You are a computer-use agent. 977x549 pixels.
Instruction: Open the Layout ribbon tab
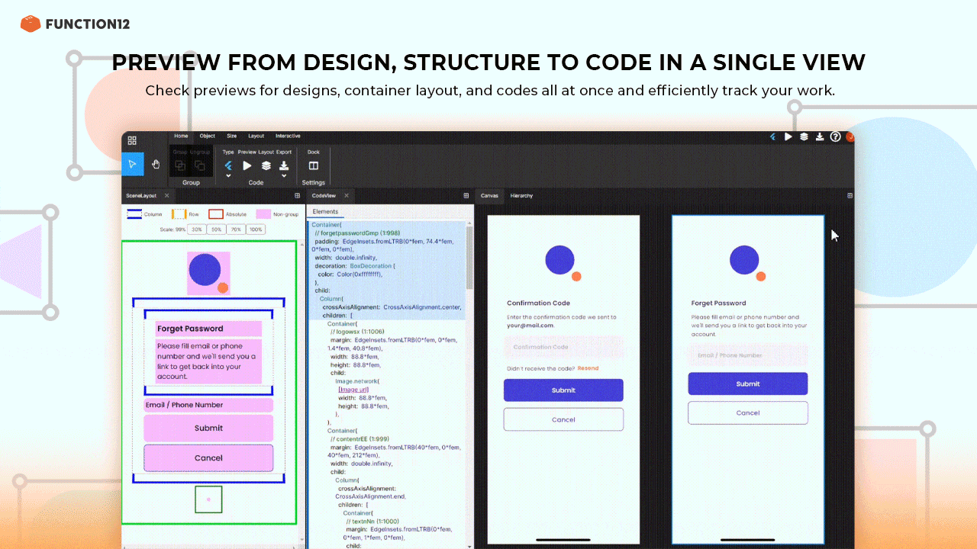256,136
